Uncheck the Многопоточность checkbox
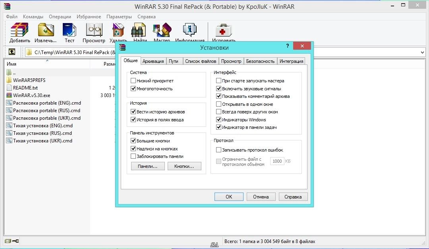The image size is (429, 249). point(133,88)
